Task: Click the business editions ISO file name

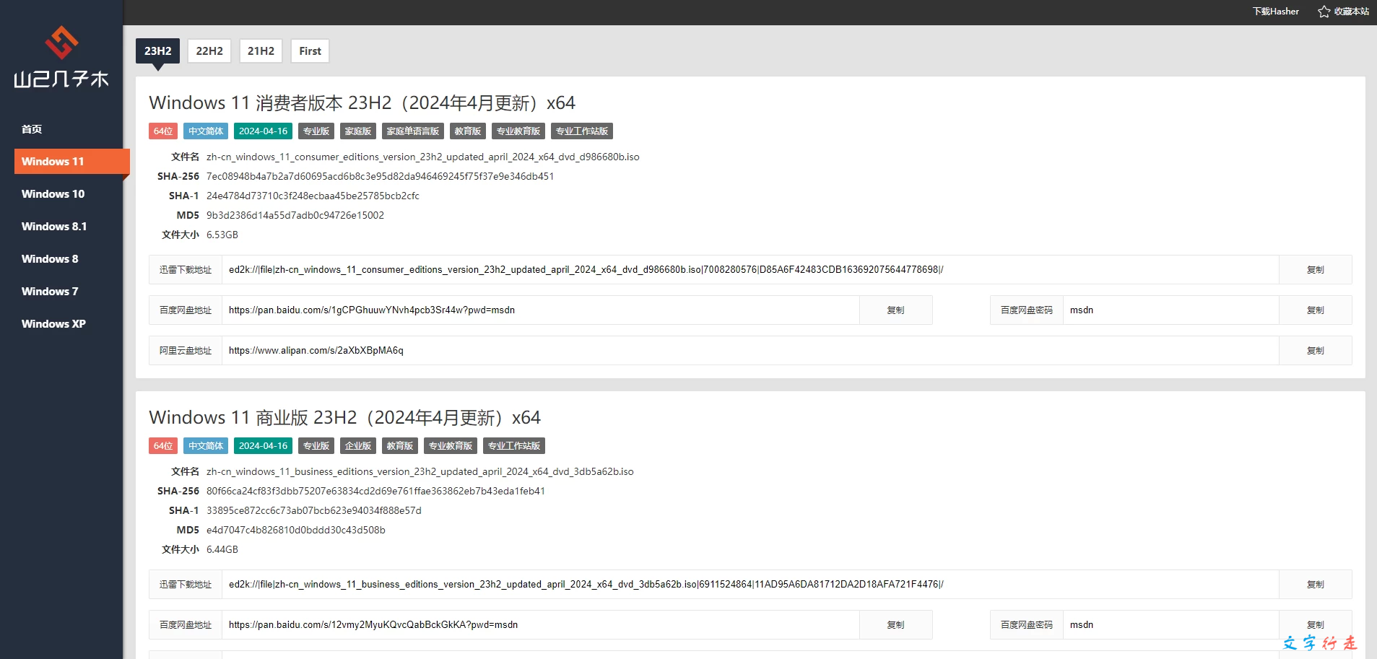Action: pyautogui.click(x=420, y=472)
